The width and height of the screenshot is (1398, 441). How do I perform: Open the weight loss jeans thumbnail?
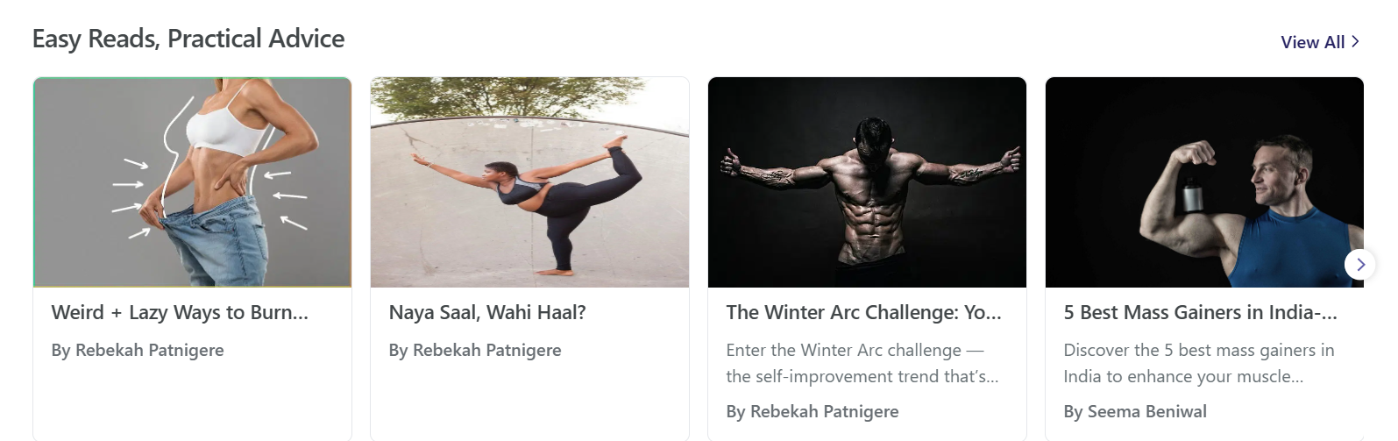pyautogui.click(x=192, y=182)
